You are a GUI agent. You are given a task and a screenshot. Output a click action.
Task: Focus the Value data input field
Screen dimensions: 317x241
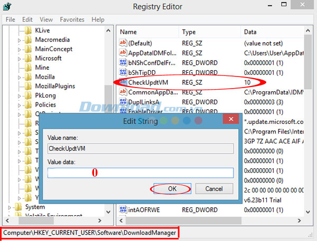pos(141,173)
